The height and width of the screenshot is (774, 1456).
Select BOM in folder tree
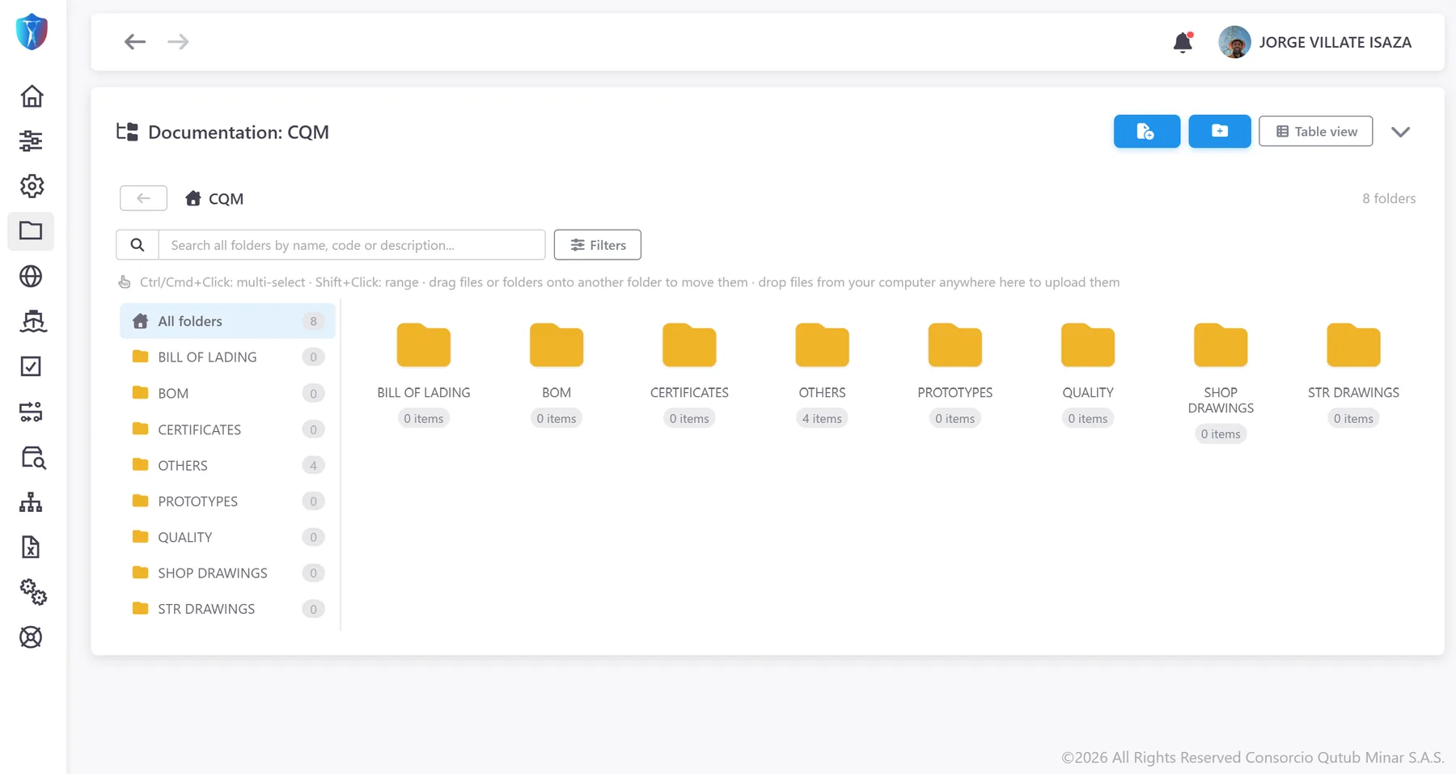pos(227,393)
